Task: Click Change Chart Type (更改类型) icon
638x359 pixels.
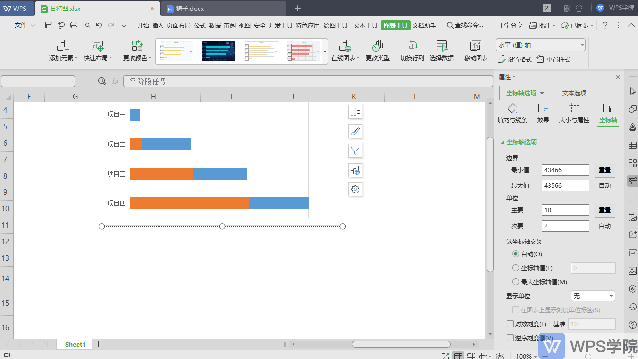Action: [378, 47]
